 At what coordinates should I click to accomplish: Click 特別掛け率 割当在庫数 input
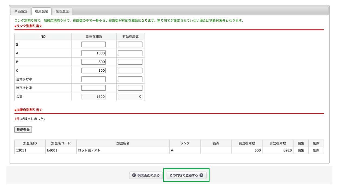click(x=93, y=88)
